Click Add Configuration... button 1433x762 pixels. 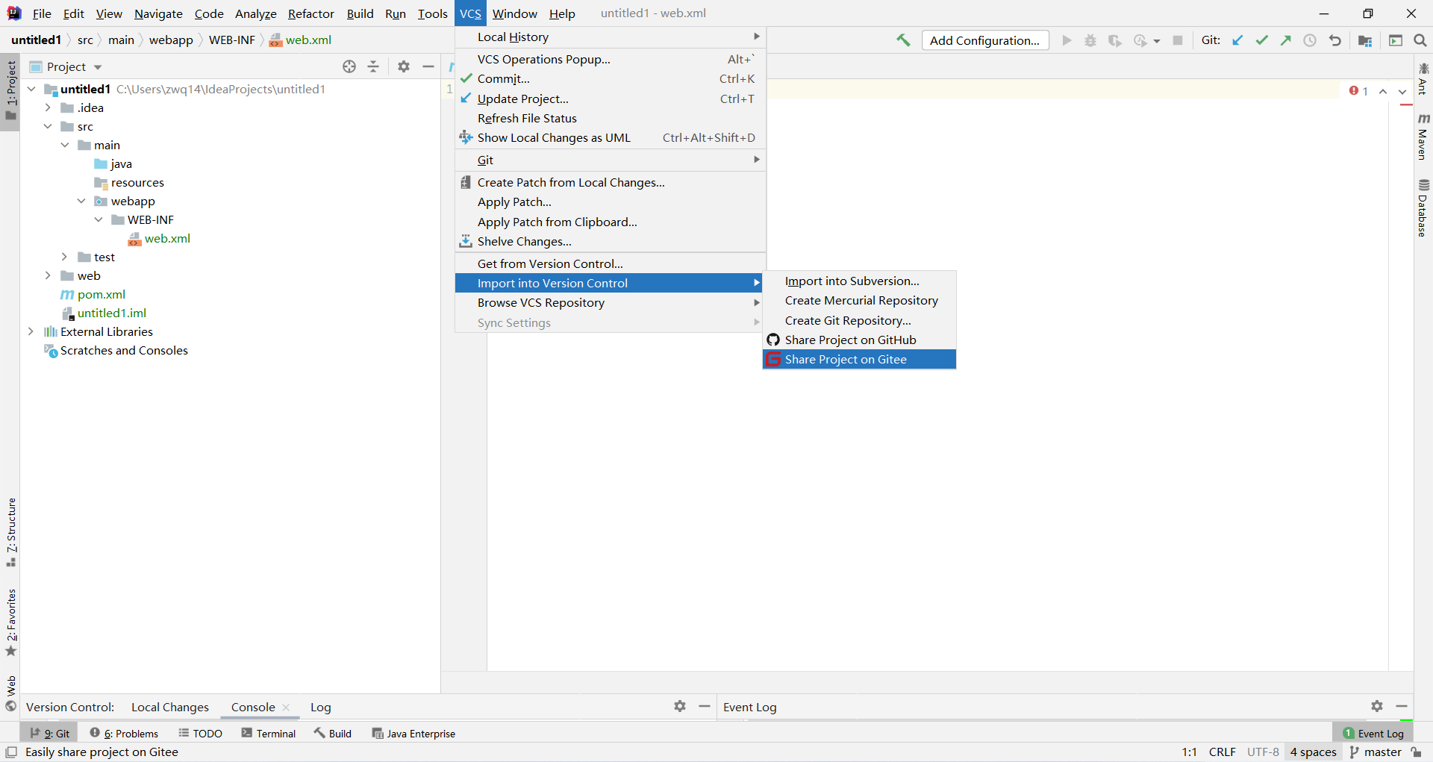point(985,40)
